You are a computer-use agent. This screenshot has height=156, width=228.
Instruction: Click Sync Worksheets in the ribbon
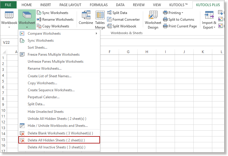[53, 13]
